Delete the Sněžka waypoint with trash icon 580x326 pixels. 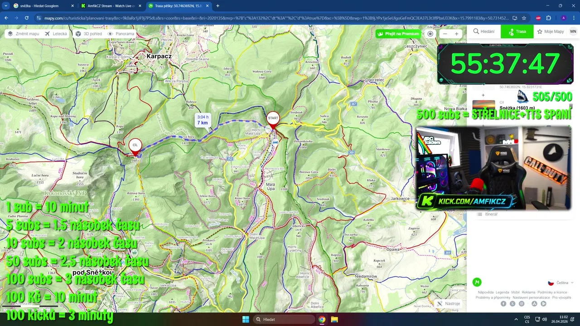(x=570, y=106)
